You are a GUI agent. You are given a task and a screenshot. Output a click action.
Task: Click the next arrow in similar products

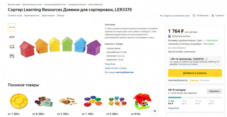tap(154, 111)
